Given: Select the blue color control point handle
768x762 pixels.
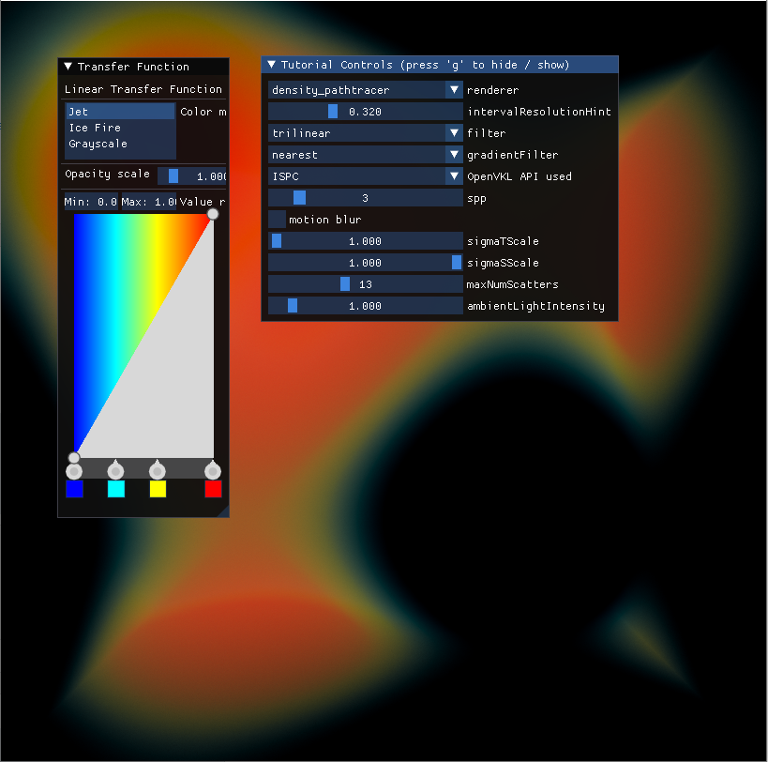Looking at the screenshot, I should pyautogui.click(x=74, y=471).
